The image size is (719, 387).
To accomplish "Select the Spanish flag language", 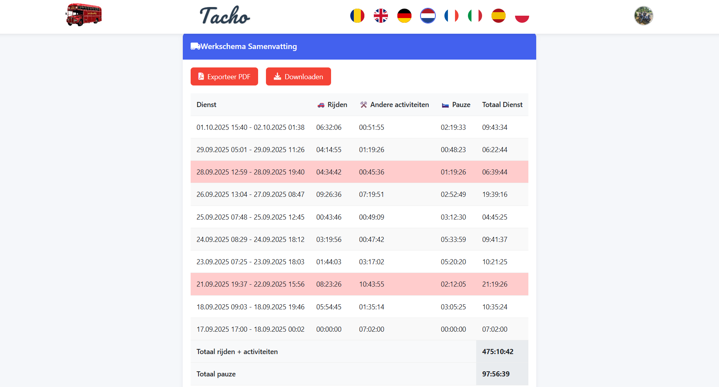I will point(498,16).
